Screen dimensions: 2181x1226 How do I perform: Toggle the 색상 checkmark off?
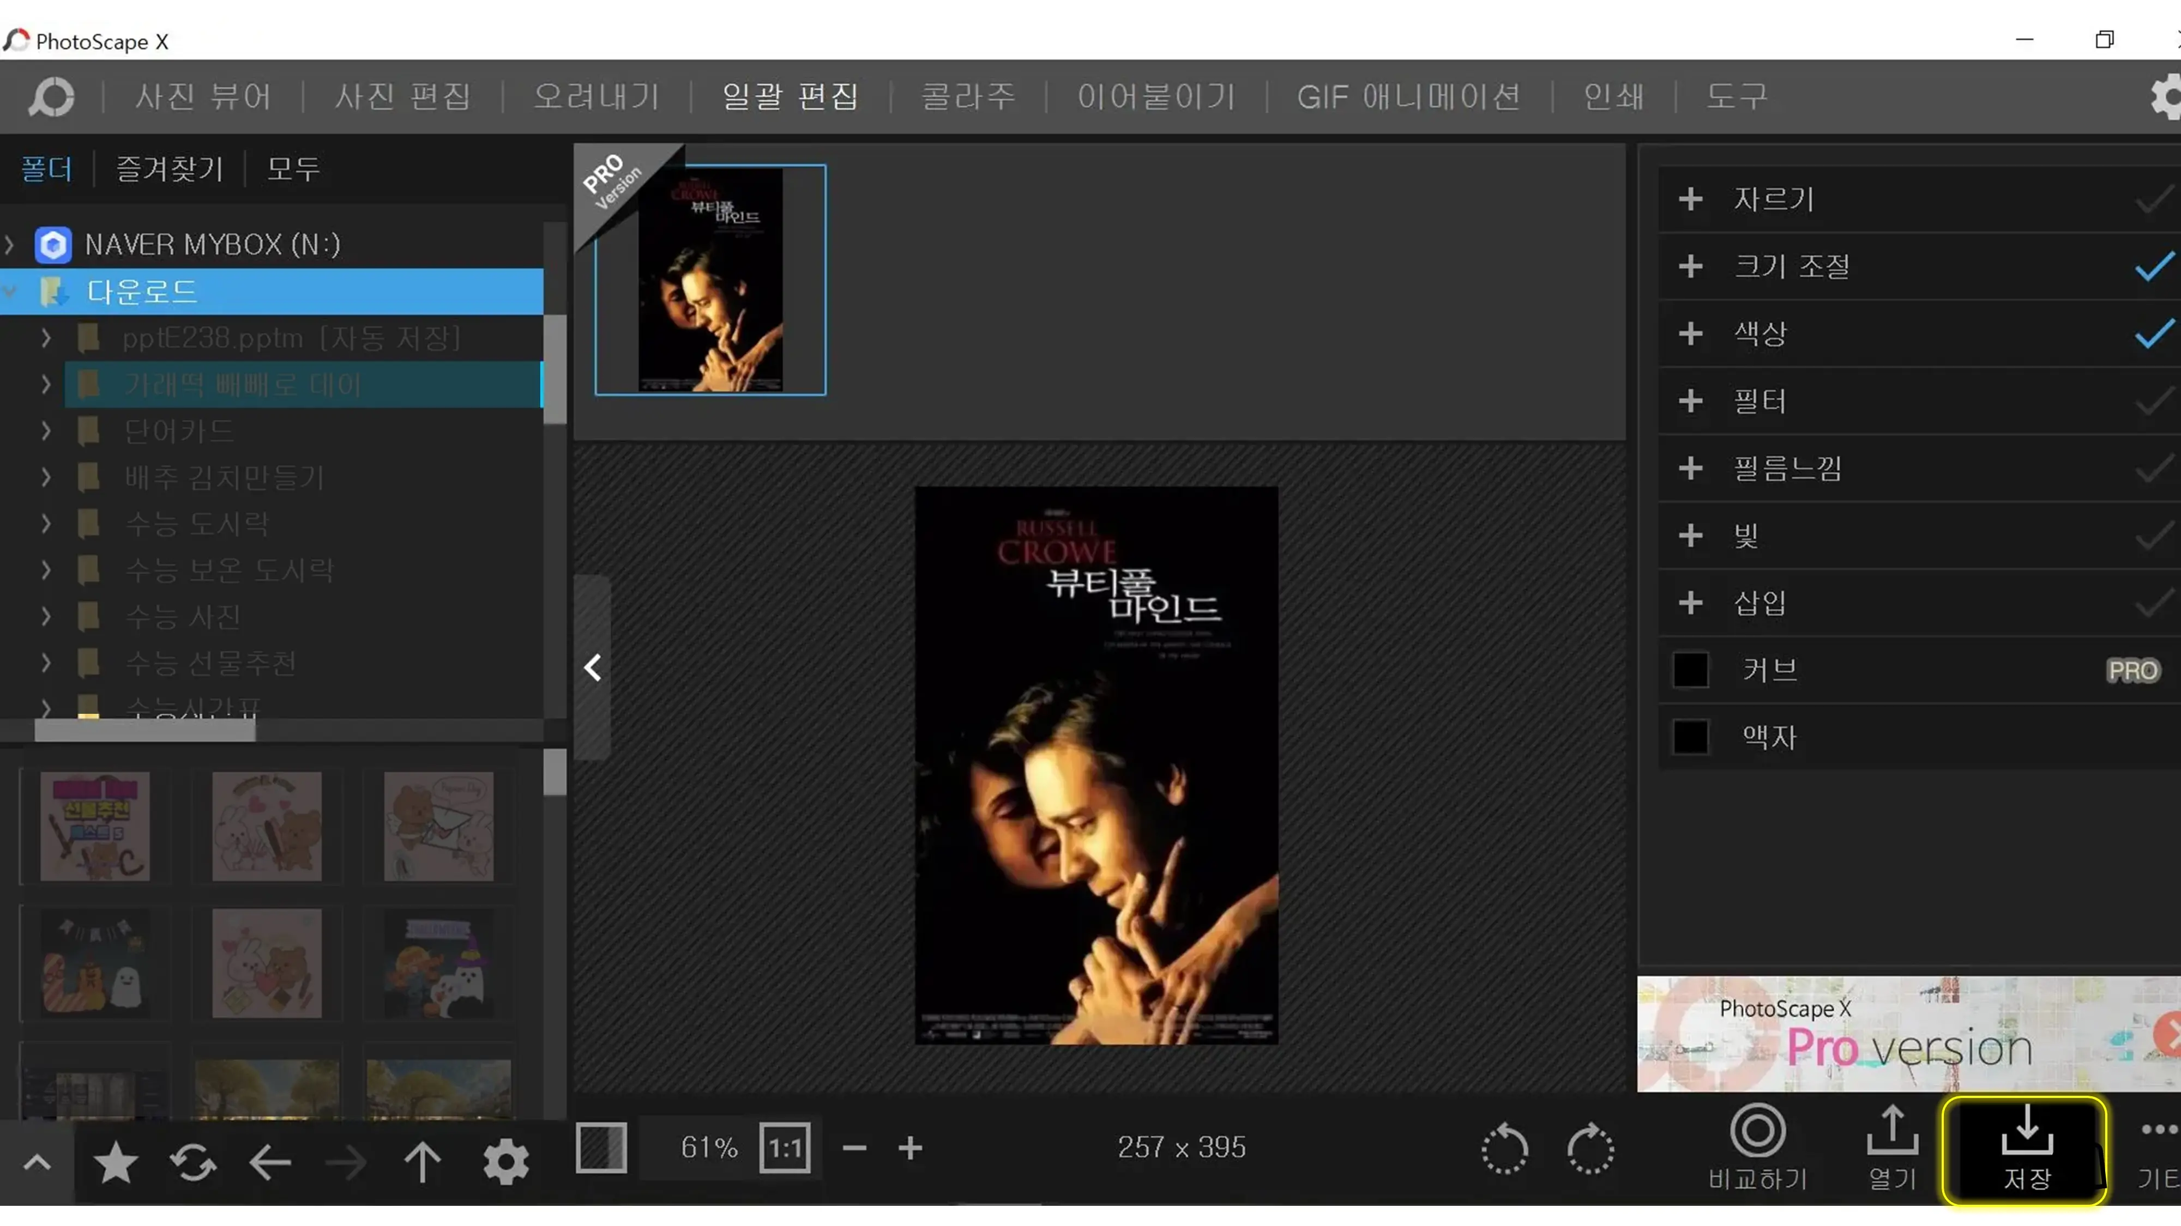click(x=2154, y=333)
